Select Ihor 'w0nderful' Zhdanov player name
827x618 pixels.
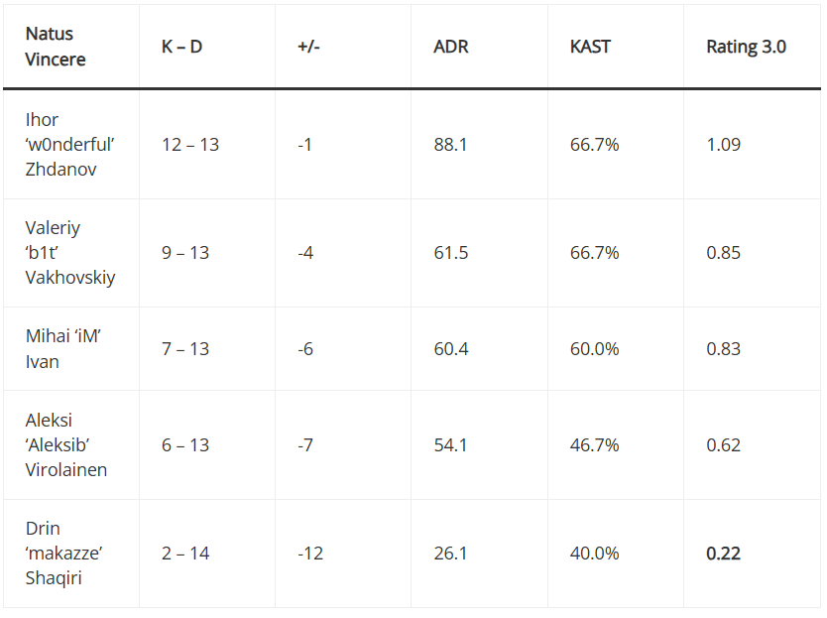click(70, 145)
